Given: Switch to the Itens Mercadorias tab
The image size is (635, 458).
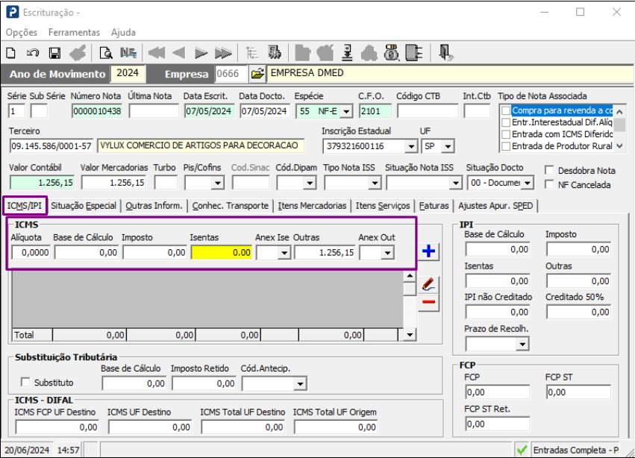Looking at the screenshot, I should 312,206.
